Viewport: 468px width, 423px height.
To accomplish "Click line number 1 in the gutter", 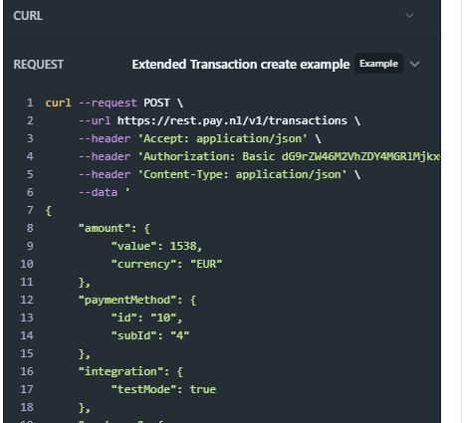I will click(x=30, y=103).
